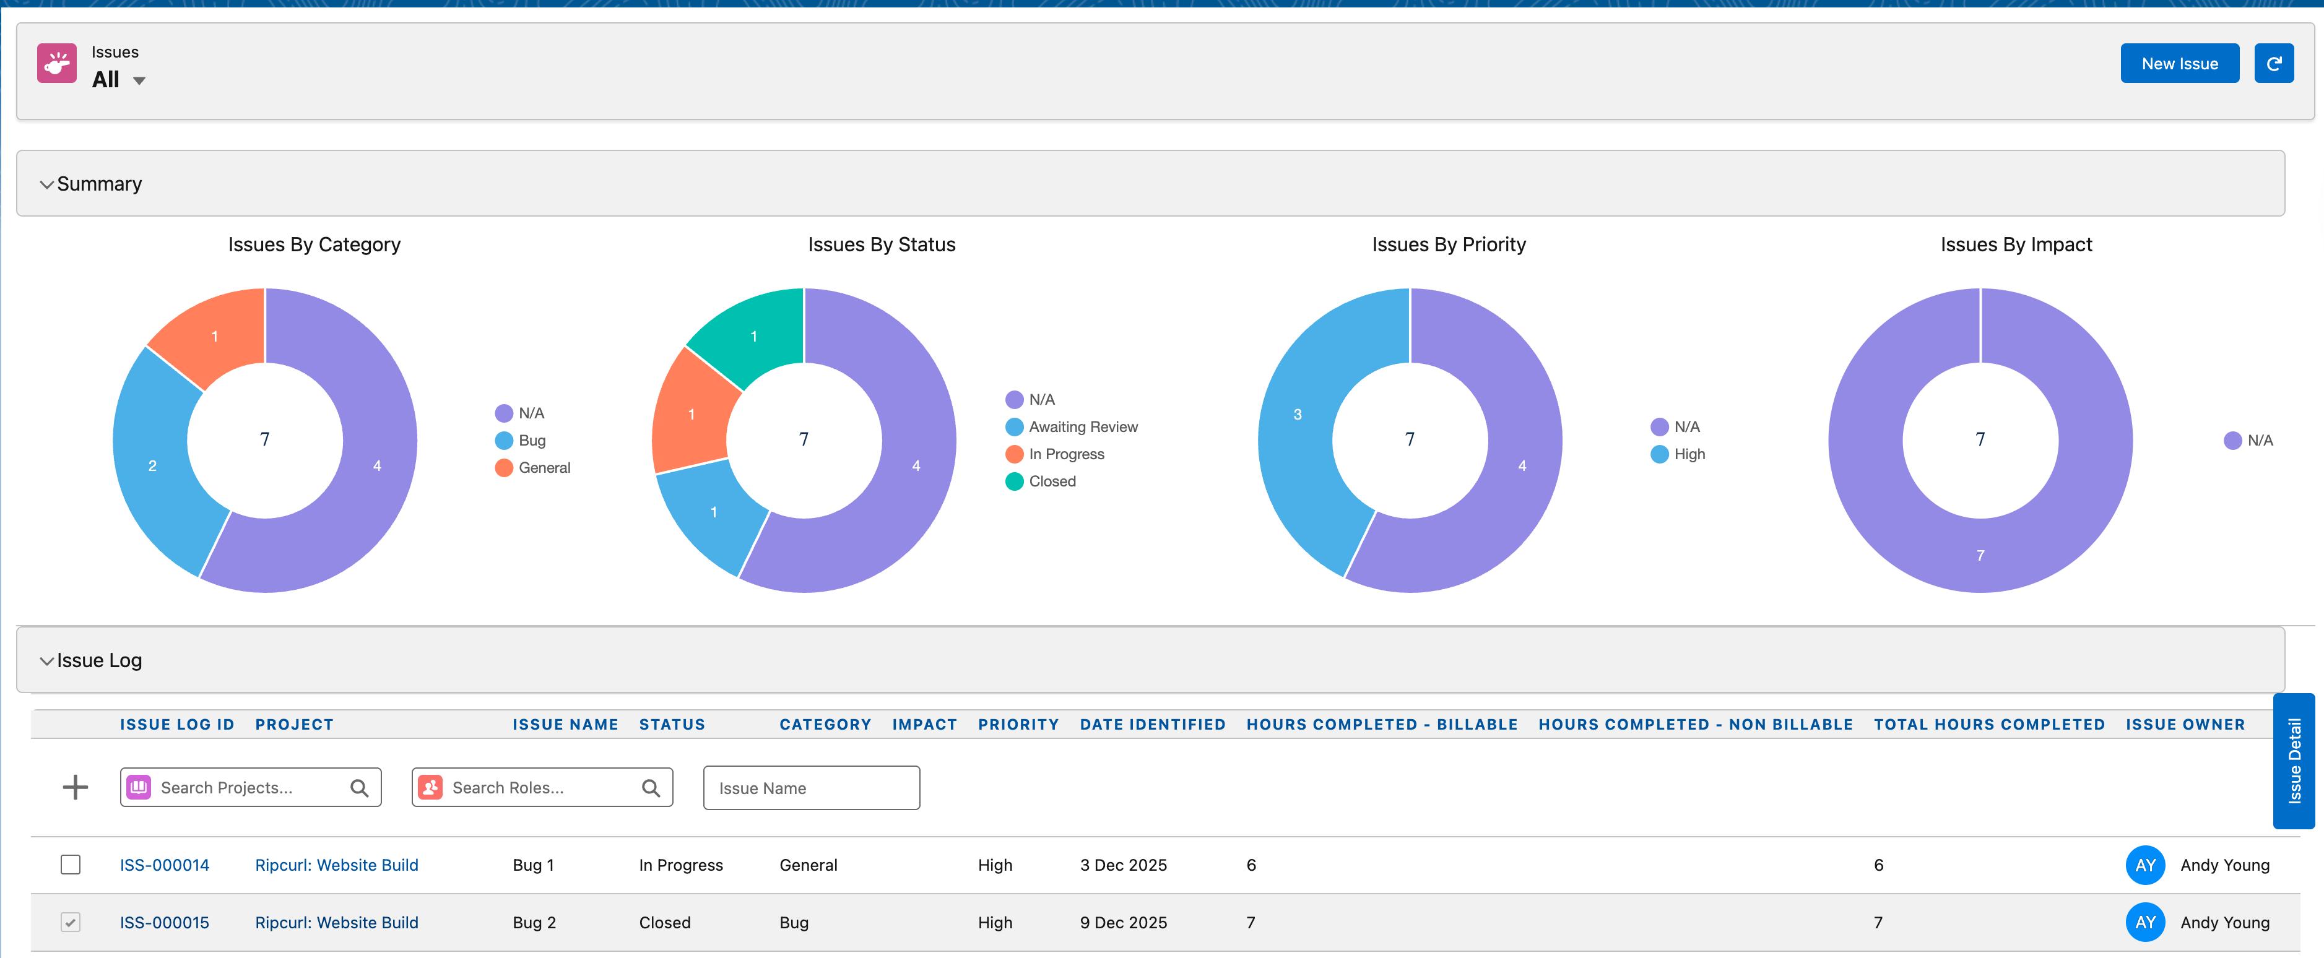The width and height of the screenshot is (2324, 958).
Task: Open issue ISS-000015 link
Action: click(x=164, y=923)
